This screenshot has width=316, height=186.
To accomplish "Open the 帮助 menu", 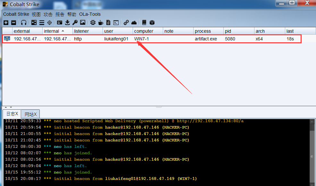I will [72, 14].
